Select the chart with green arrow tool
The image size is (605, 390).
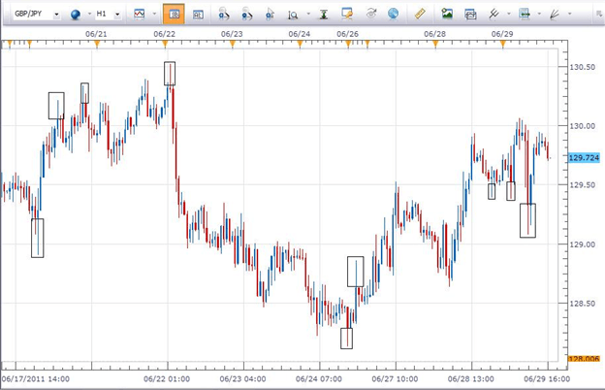click(525, 14)
